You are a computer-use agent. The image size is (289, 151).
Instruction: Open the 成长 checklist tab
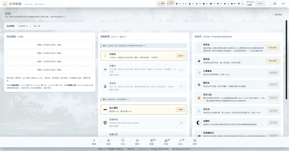180,142
